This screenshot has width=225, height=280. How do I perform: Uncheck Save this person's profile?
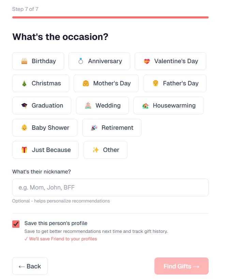pyautogui.click(x=16, y=224)
